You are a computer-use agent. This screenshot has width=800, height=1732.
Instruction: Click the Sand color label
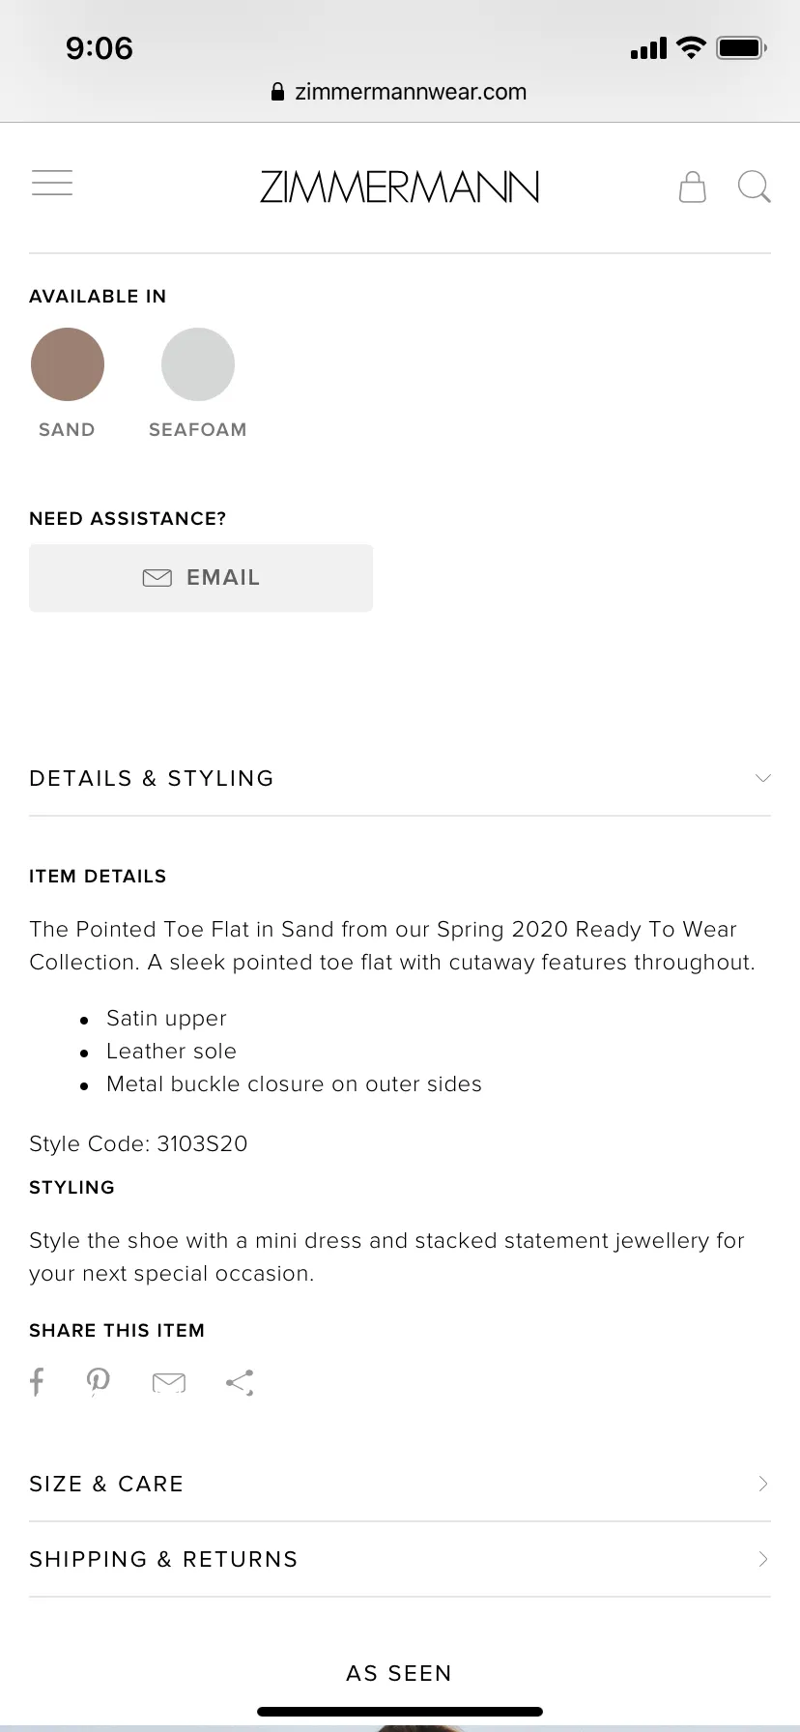coord(67,429)
